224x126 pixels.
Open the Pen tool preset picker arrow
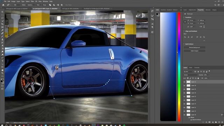10,5
